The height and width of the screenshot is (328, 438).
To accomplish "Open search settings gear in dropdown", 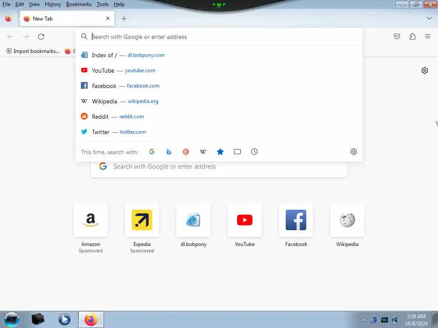I will click(354, 152).
